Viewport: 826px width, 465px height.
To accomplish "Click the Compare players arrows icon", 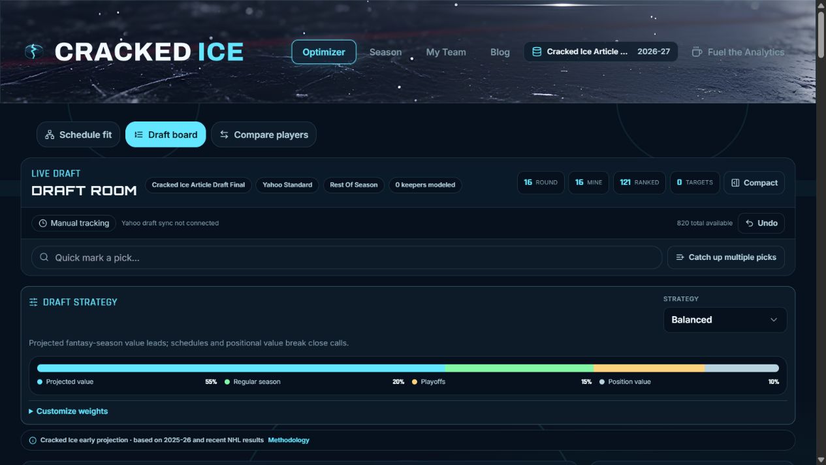I will 224,135.
